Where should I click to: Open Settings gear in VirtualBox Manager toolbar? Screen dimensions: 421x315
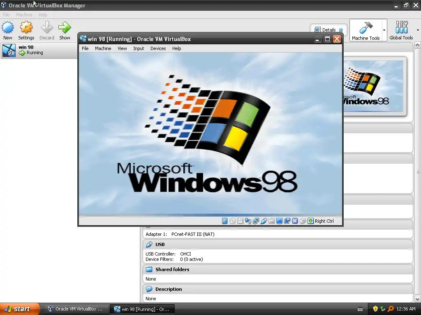tap(26, 27)
